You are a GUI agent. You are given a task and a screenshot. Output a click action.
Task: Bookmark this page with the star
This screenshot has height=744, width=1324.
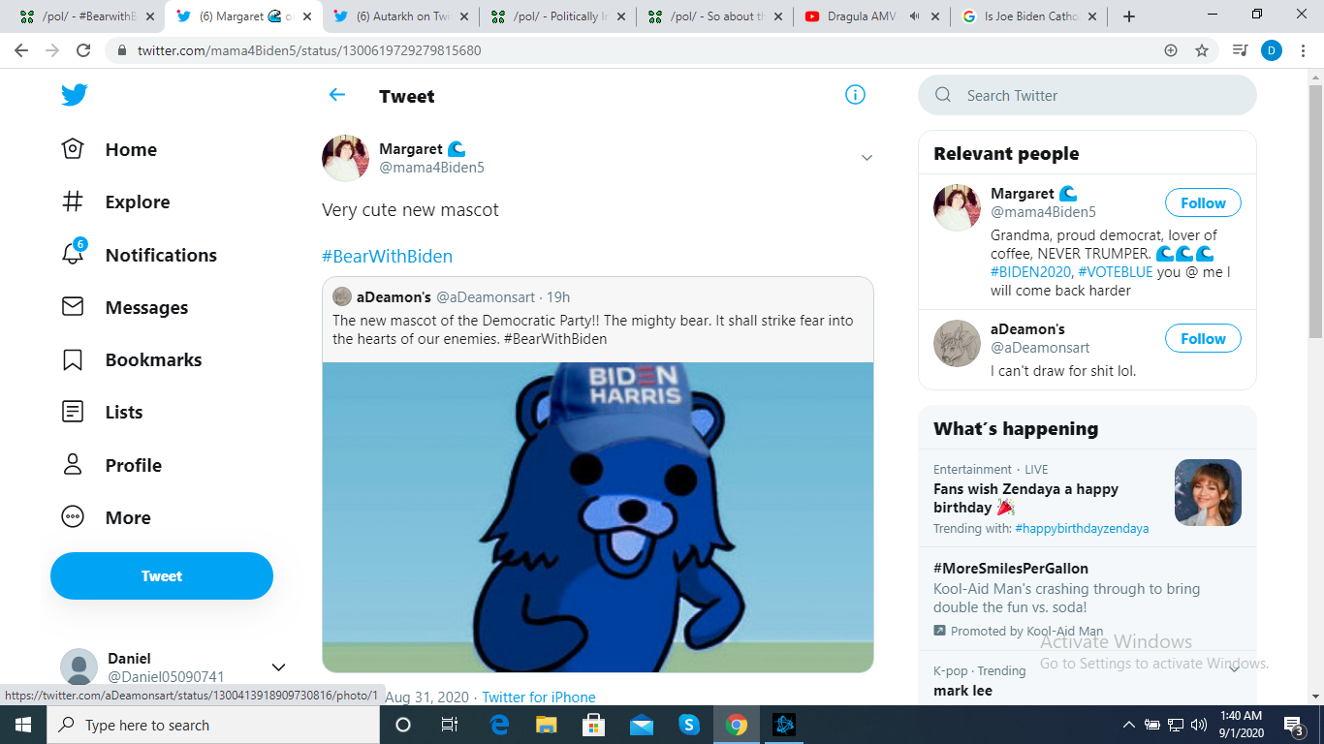tap(1202, 50)
